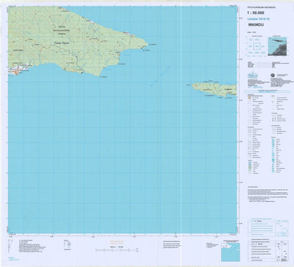The height and width of the screenshot is (267, 294).
Task: Click the small eastern island on the map
Action: [215, 89]
